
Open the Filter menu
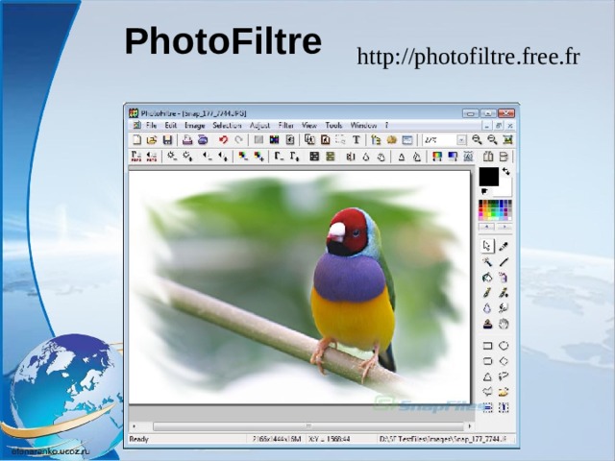[x=286, y=125]
